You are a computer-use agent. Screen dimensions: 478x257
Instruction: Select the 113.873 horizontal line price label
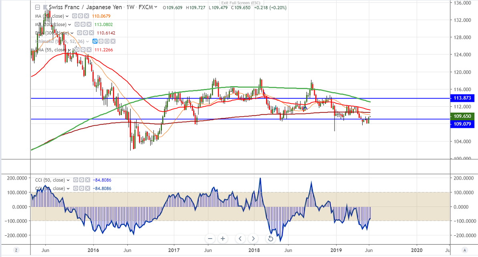pos(462,98)
